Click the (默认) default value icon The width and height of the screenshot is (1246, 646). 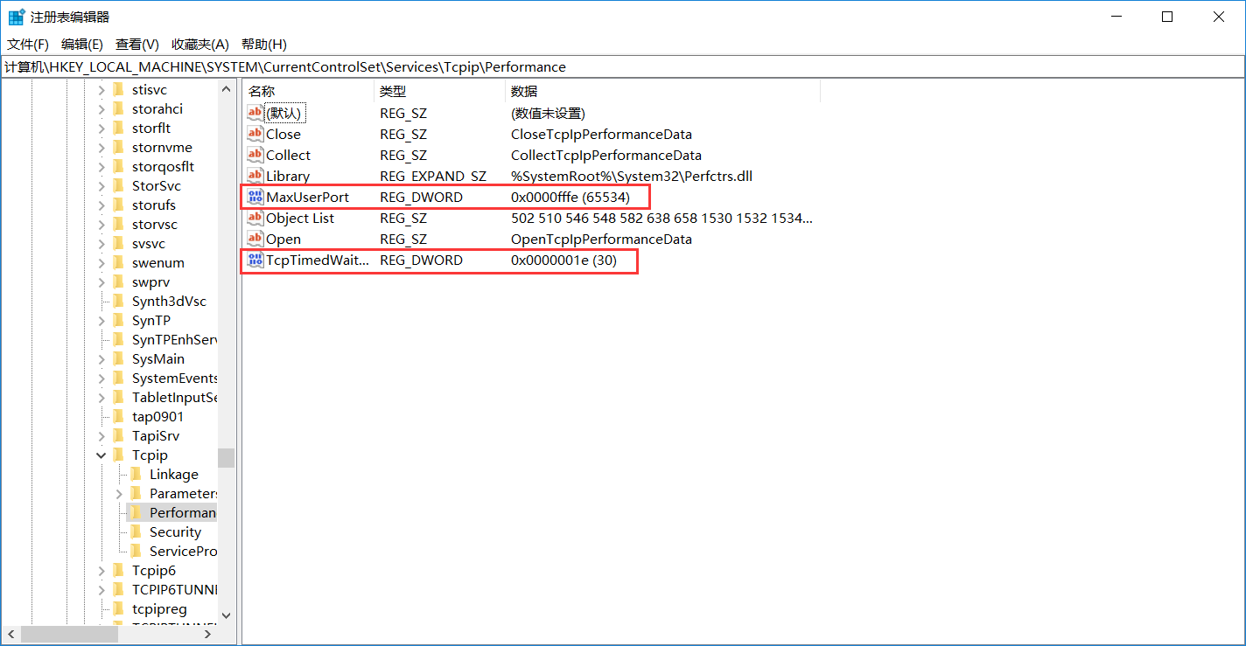[255, 113]
